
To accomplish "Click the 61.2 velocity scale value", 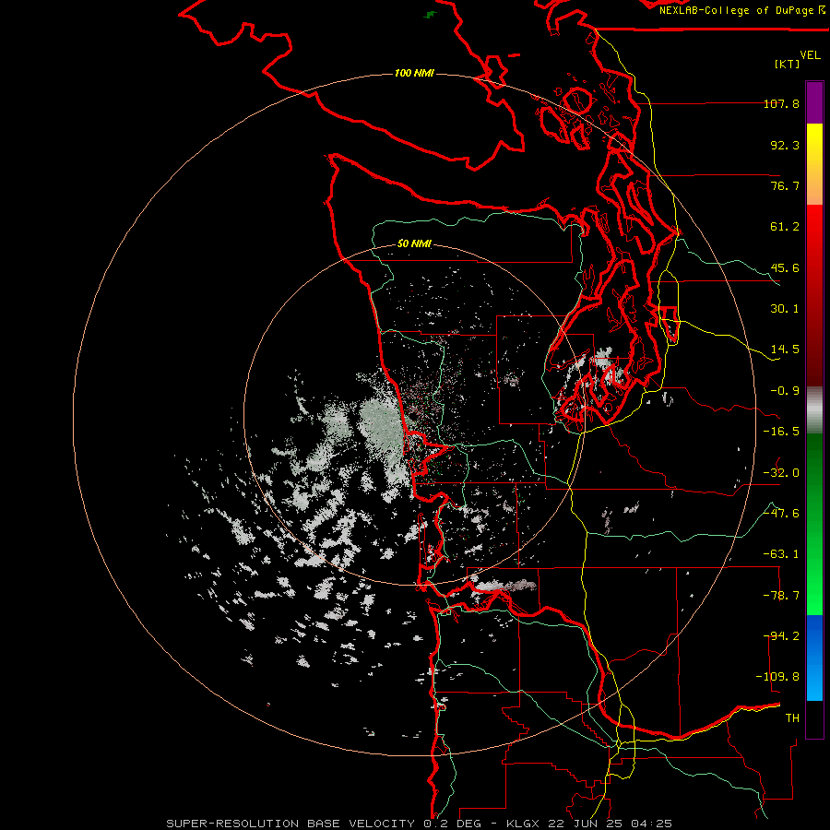I will pos(785,227).
